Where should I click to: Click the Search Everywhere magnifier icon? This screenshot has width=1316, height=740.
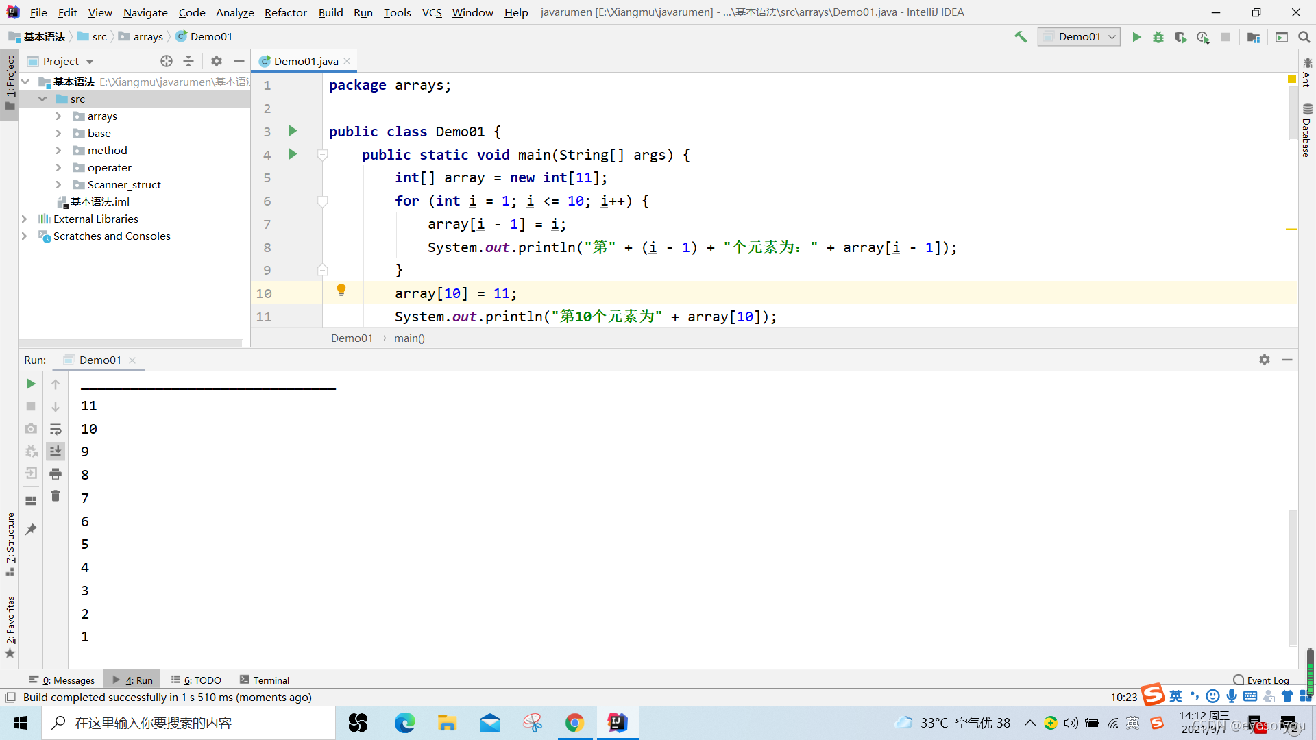tap(1304, 37)
